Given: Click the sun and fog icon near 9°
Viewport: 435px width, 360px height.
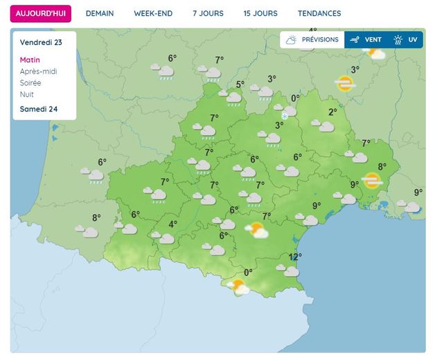Looking at the screenshot, I should [x=372, y=181].
